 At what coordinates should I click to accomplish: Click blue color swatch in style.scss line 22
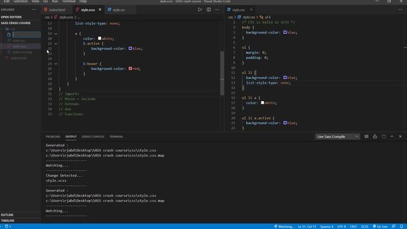coord(130,48)
